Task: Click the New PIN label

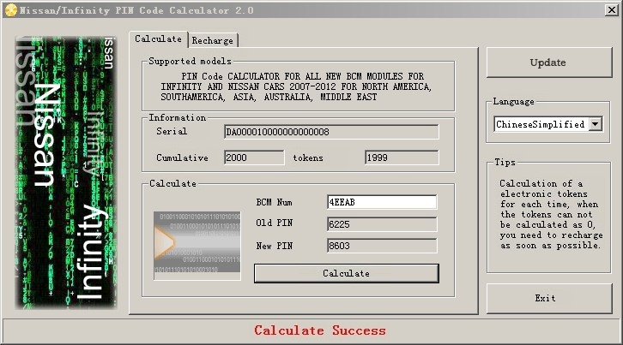Action: click(x=274, y=246)
